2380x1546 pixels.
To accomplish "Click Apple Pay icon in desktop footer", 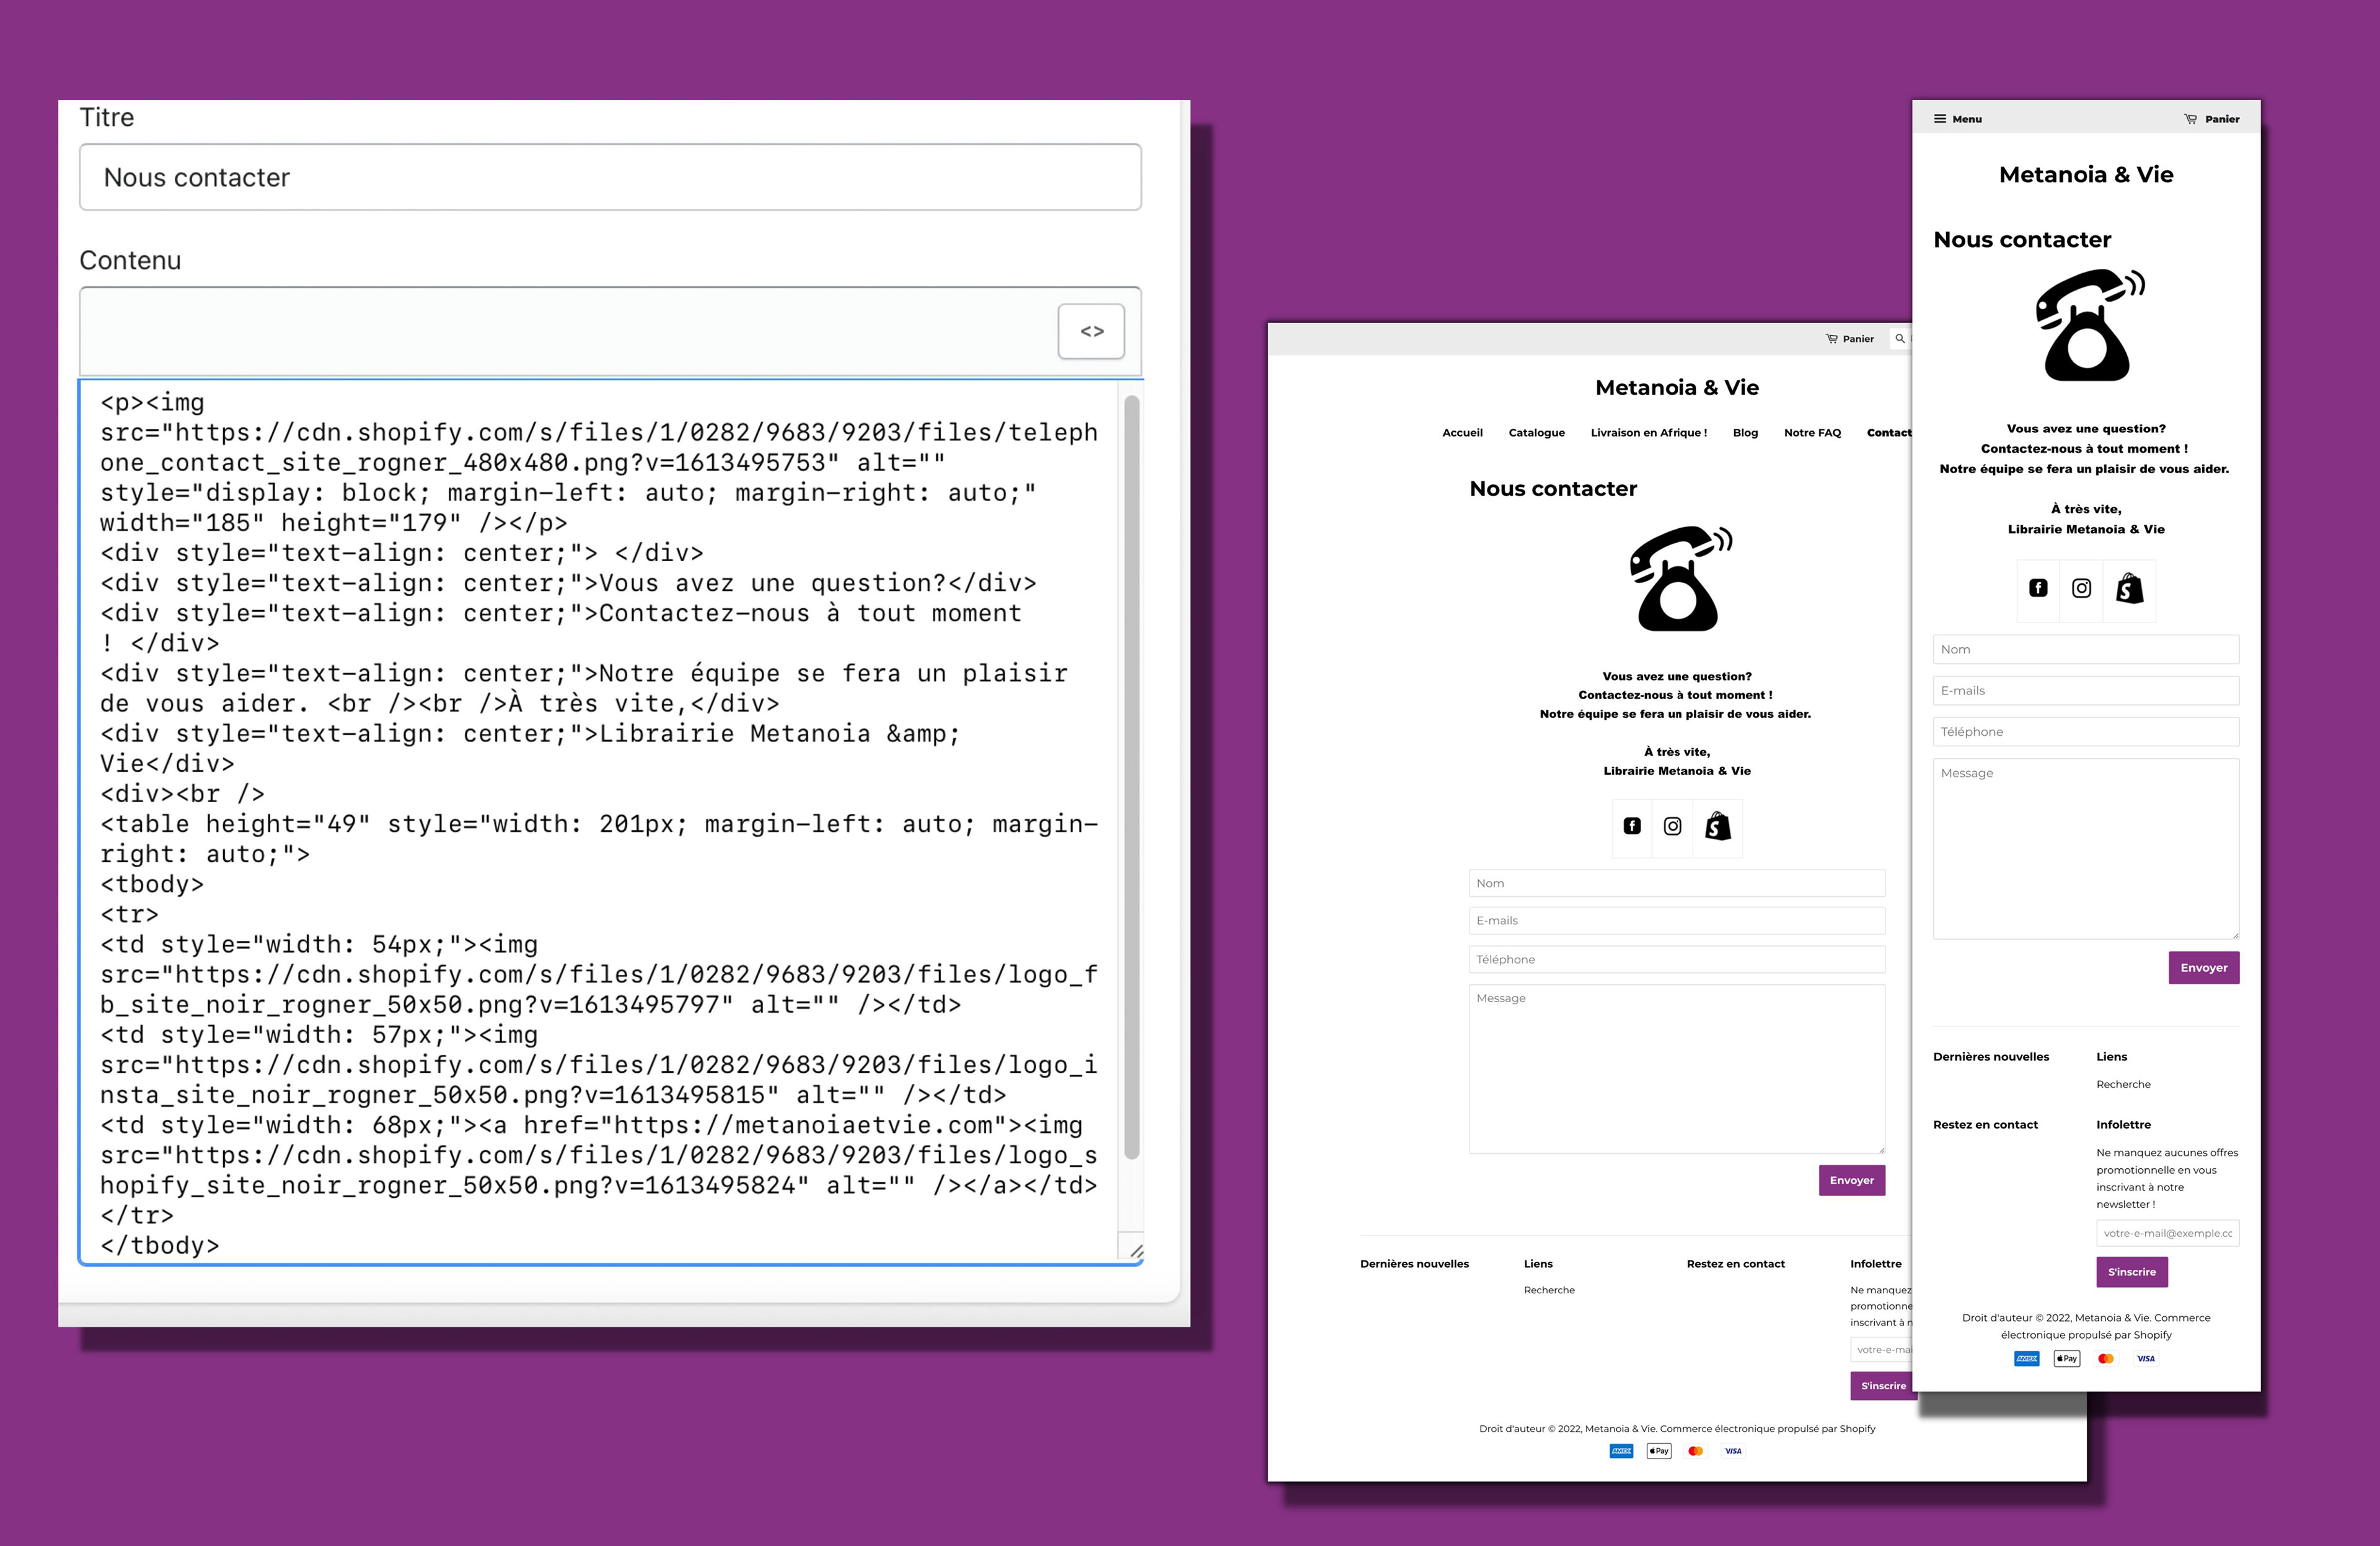I will [x=1659, y=1451].
